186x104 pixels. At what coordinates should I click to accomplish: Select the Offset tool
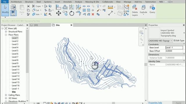point(65,7)
